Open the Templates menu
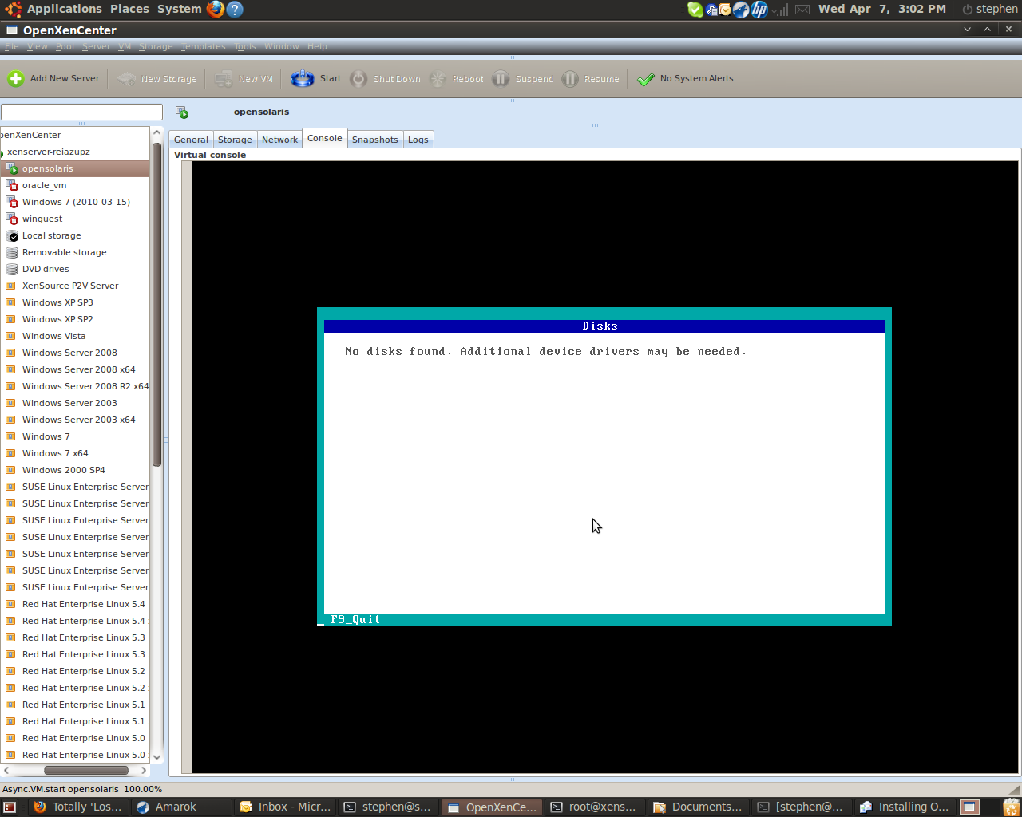 tap(203, 46)
